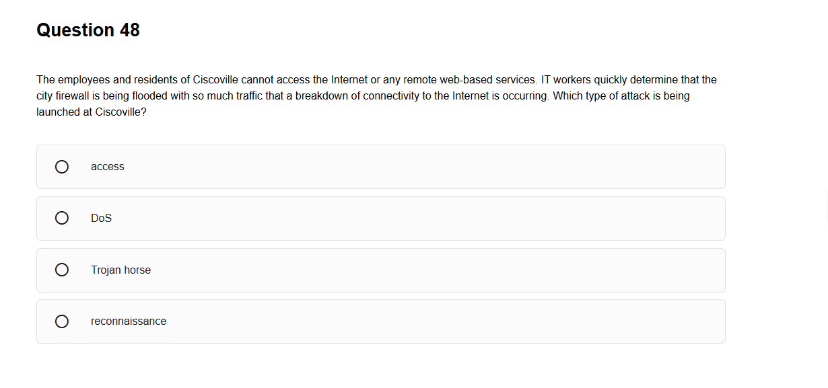The width and height of the screenshot is (828, 388).
Task: Click the word "Internet" after "access the"
Action: click(349, 79)
